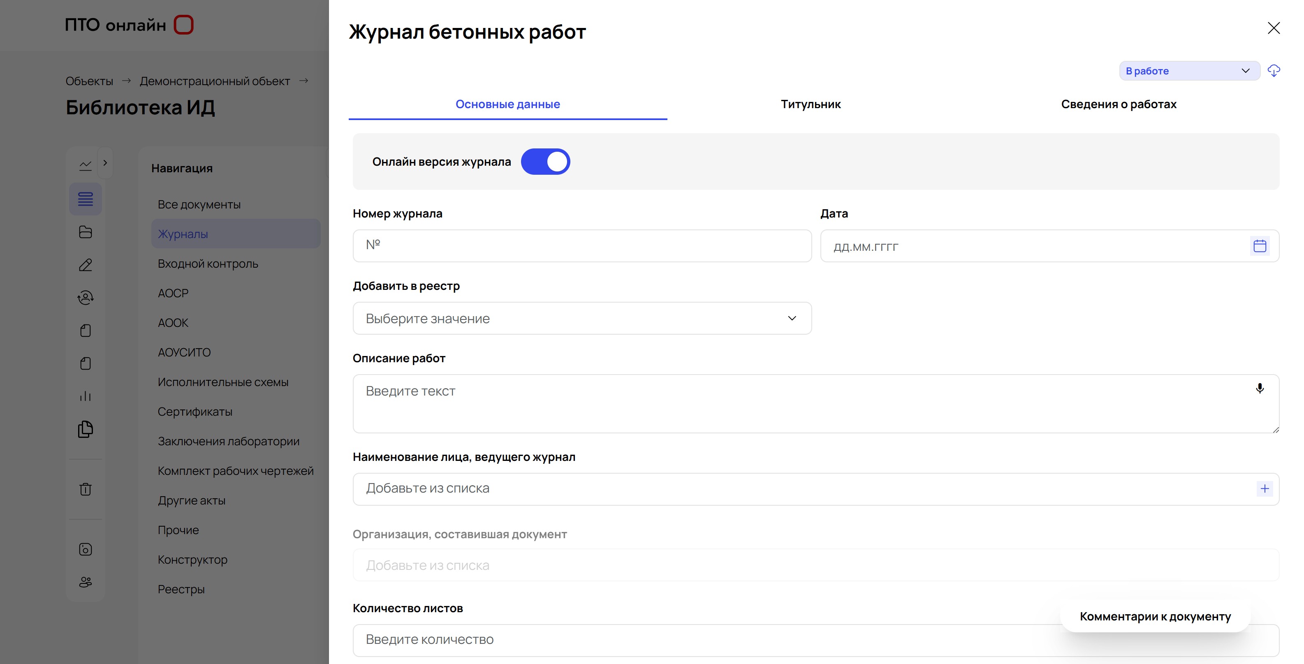Open the analytics chart icon in sidebar
Screen dimensions: 1304x664
(86, 166)
